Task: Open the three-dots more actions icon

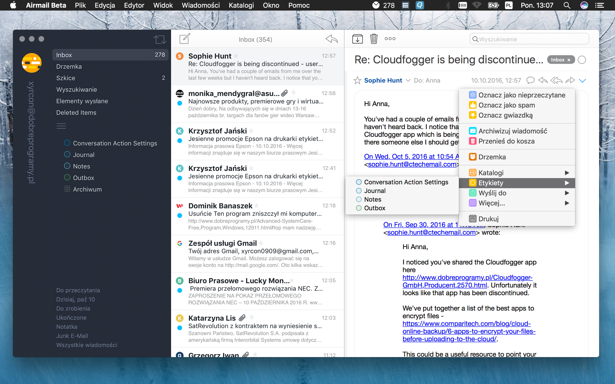Action: pyautogui.click(x=390, y=39)
